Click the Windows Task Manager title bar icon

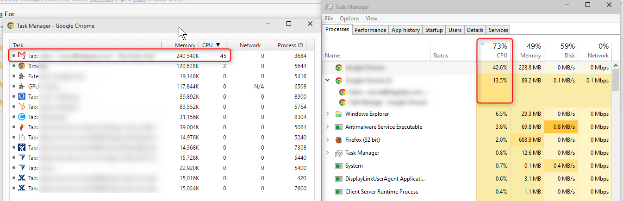coord(329,7)
